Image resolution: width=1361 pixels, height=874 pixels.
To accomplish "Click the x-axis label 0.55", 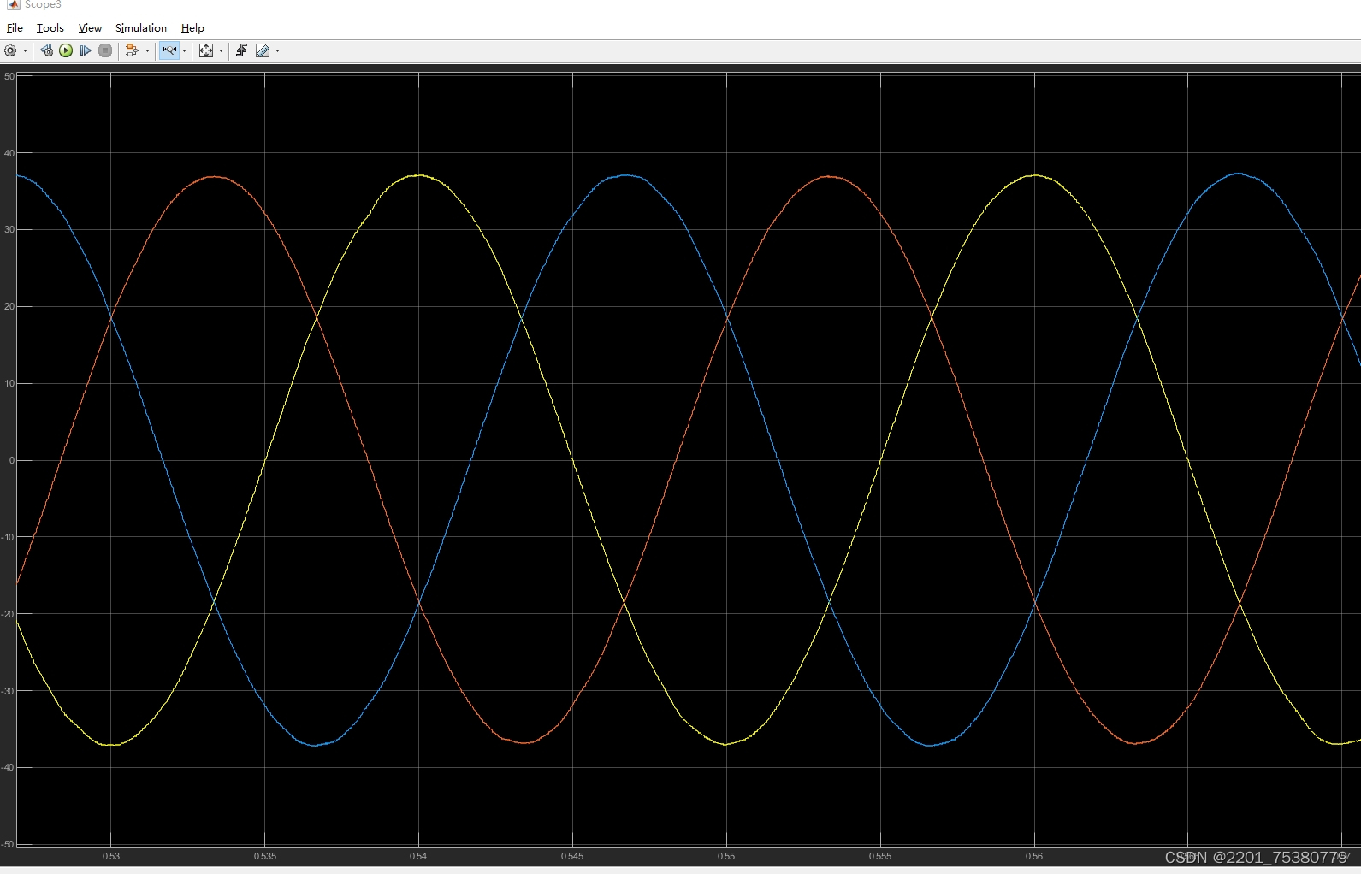I will 726,856.
